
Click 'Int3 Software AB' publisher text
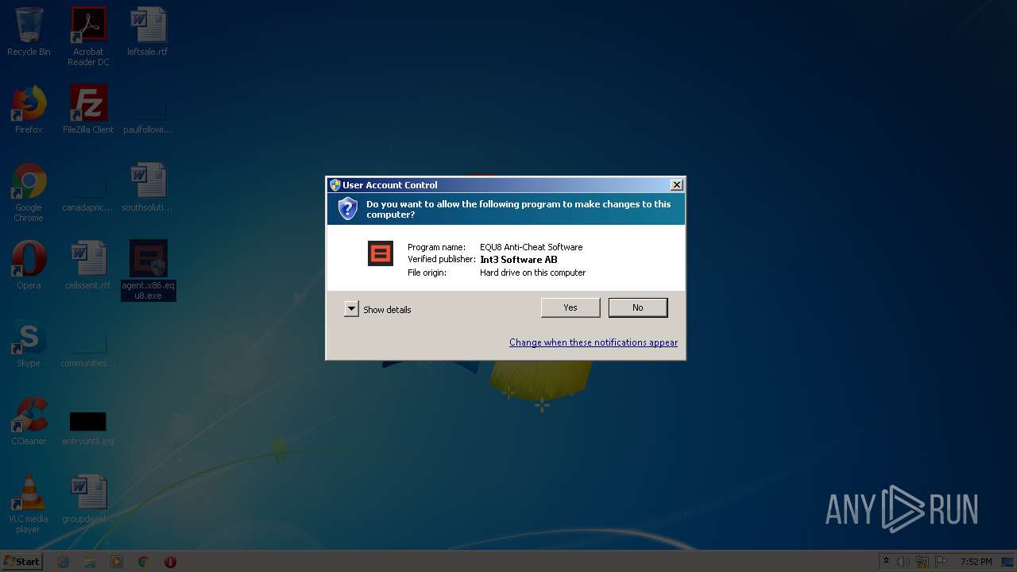pyautogui.click(x=519, y=260)
